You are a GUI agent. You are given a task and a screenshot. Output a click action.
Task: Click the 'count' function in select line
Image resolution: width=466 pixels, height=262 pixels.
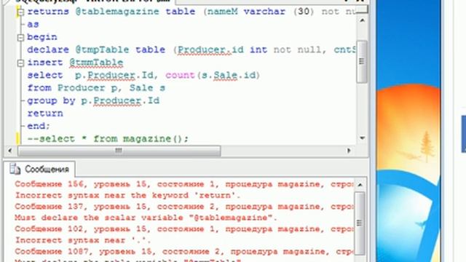pyautogui.click(x=180, y=75)
